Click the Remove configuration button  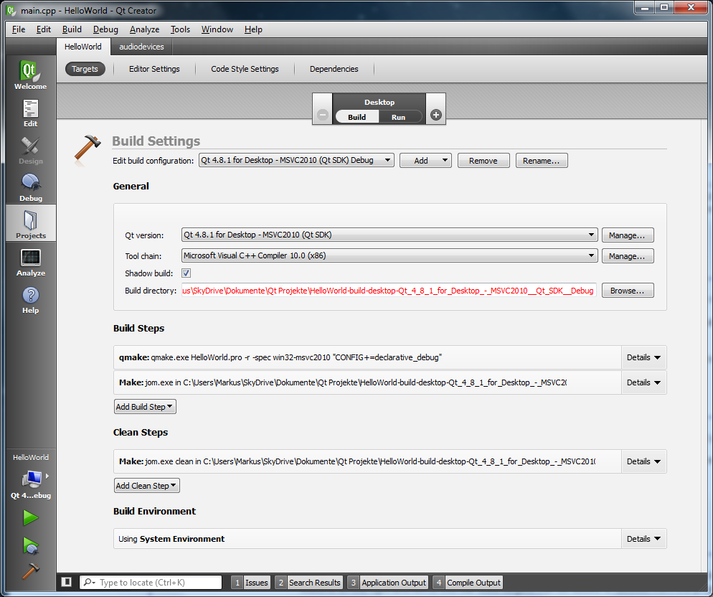pyautogui.click(x=483, y=161)
